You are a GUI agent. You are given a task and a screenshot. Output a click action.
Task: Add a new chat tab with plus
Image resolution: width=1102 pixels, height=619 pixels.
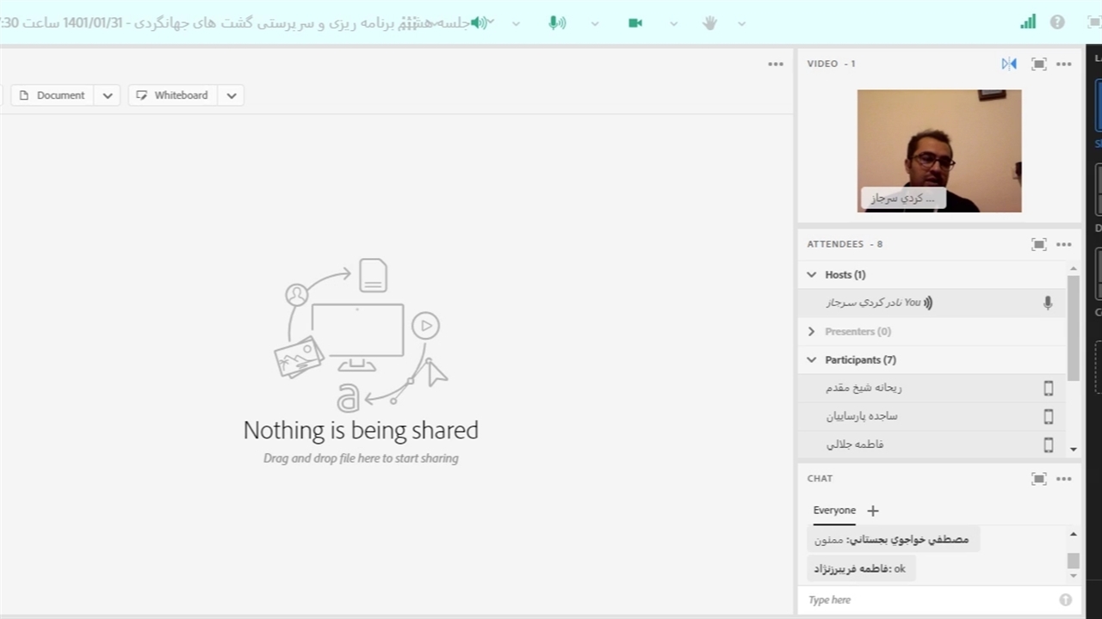pos(873,511)
